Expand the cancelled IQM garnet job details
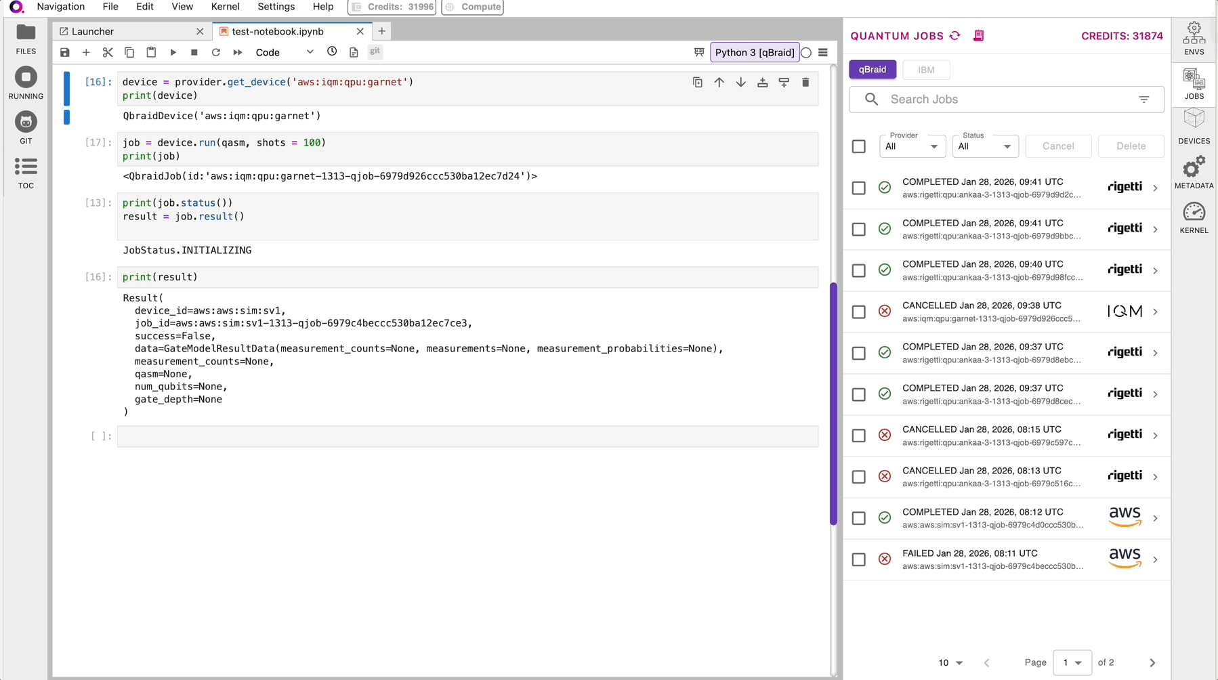This screenshot has height=680, width=1218. point(1155,312)
